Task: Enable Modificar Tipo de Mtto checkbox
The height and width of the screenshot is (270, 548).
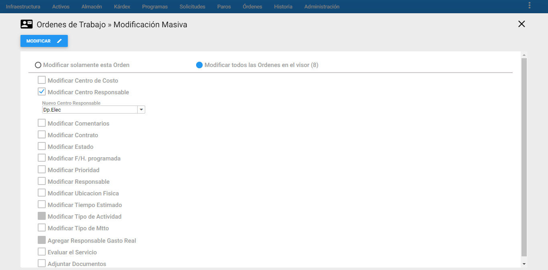Action: [42, 227]
